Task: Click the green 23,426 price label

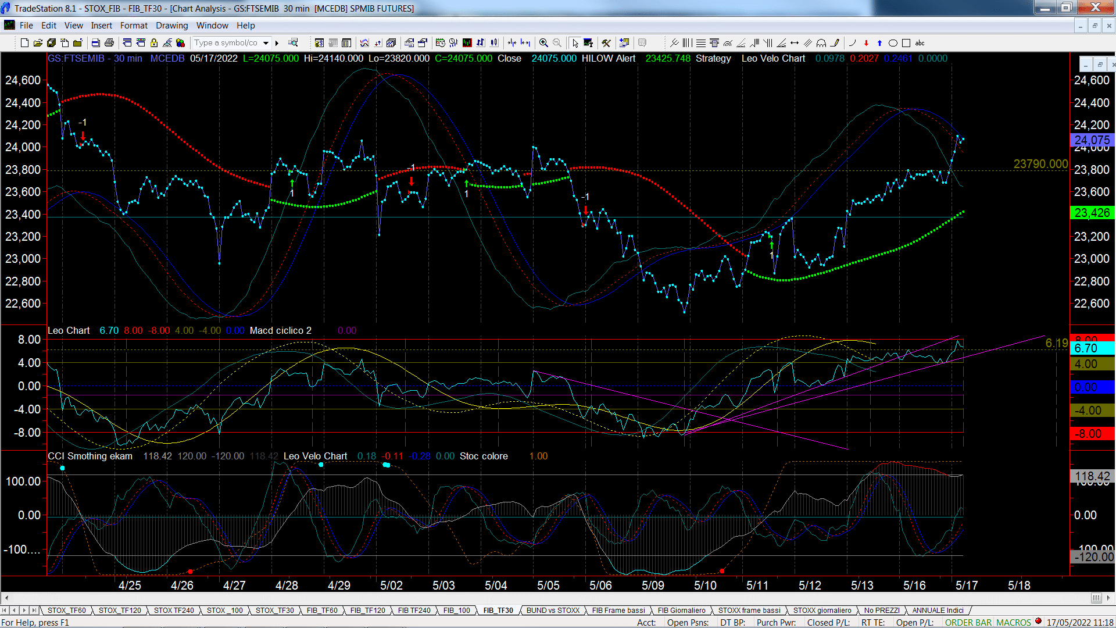Action: pos(1092,213)
